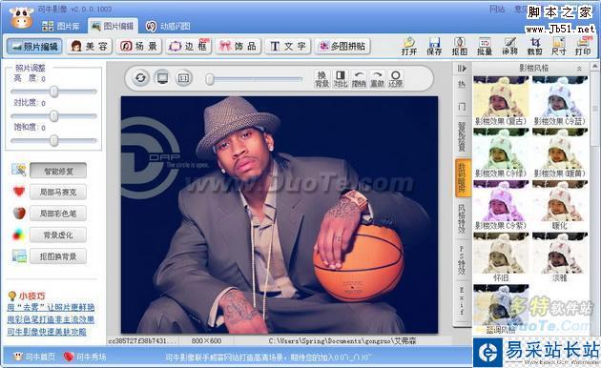Open the 多图拼贴 collage section

click(x=342, y=47)
